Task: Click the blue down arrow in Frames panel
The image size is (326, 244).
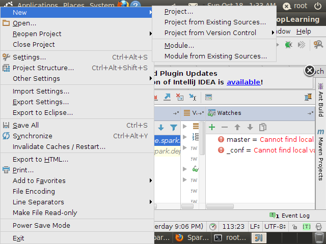Action: click(161, 128)
